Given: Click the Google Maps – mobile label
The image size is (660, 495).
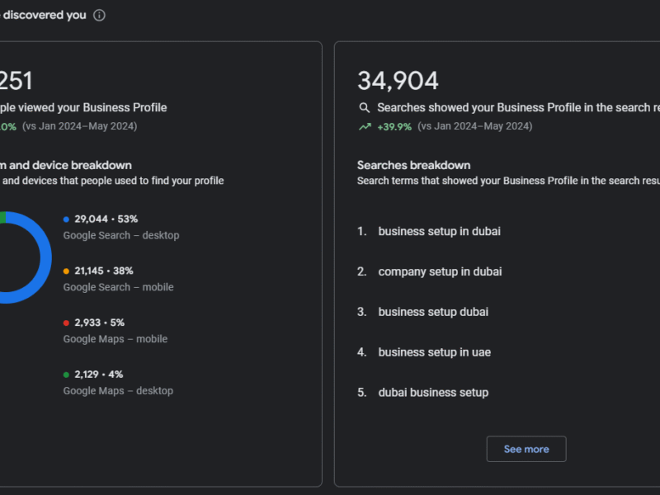Looking at the screenshot, I should click(115, 339).
